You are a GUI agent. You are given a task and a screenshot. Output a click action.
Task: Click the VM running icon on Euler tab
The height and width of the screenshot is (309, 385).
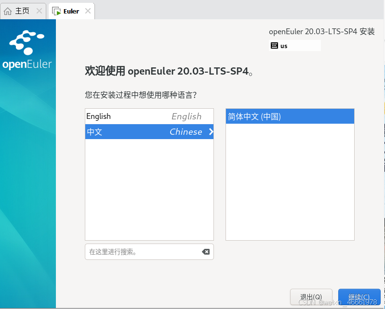56,11
